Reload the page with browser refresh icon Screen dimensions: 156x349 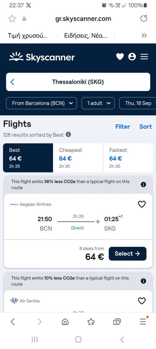[x=144, y=19]
